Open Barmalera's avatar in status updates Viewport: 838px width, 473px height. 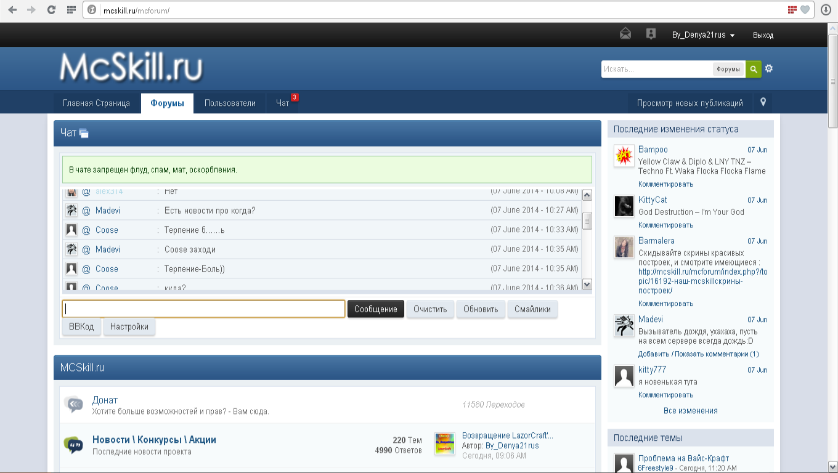[x=624, y=247]
